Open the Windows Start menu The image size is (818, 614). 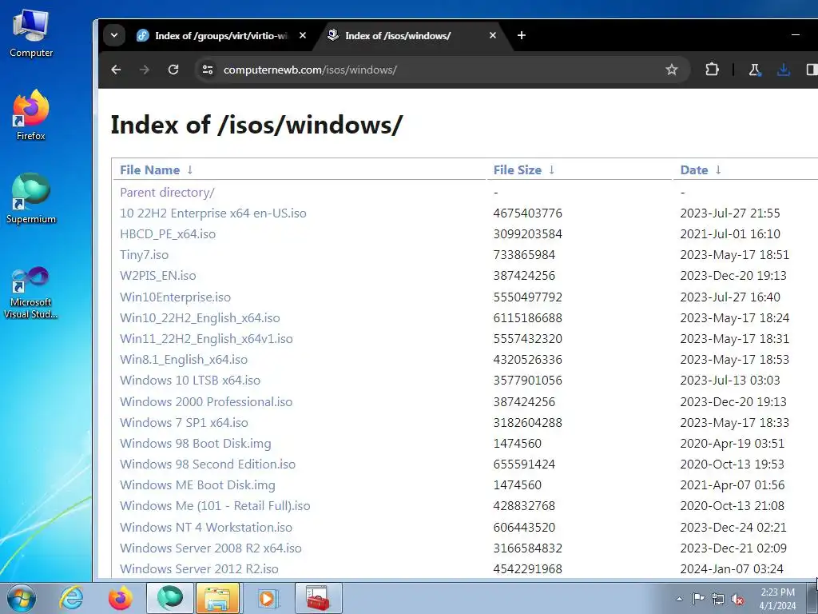pyautogui.click(x=21, y=598)
